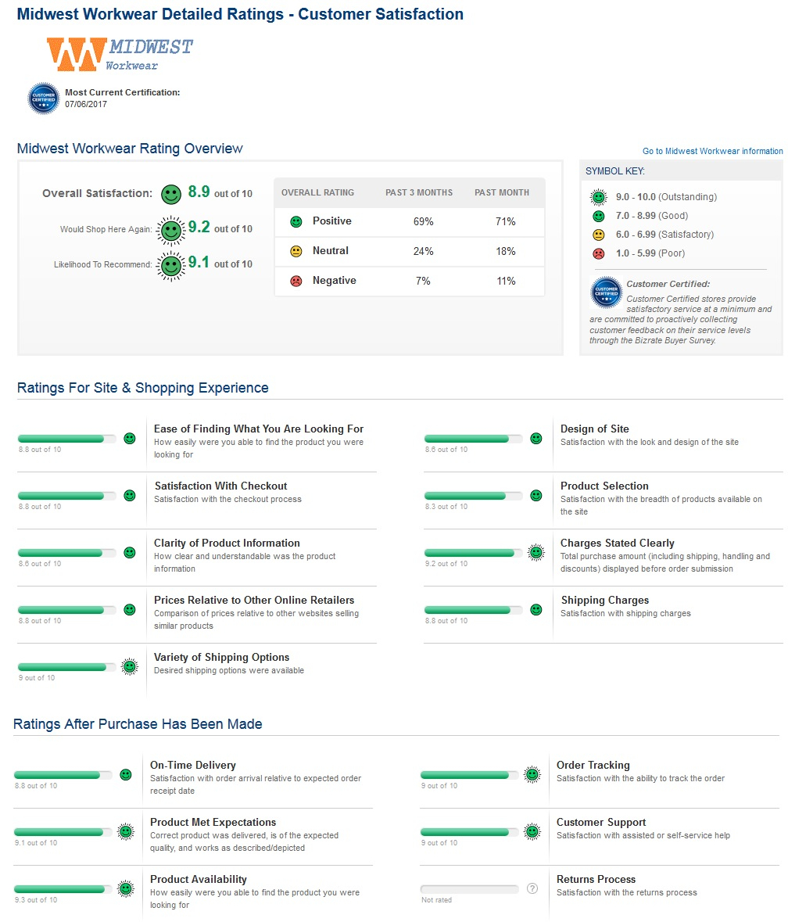Viewport: 788px width, 922px height.
Task: Click the Charges Stated Clearly outstanding smiley
Action: pos(536,552)
